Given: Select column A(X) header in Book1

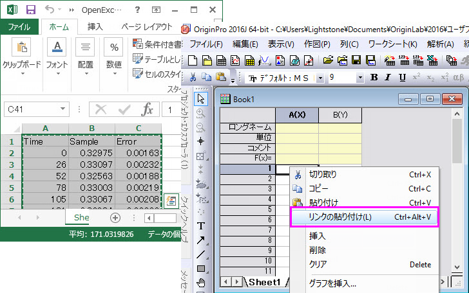Looking at the screenshot, I should click(x=297, y=115).
